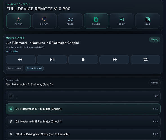Skip forward to the next track
This screenshot has width=166, height=140.
tap(114, 60)
